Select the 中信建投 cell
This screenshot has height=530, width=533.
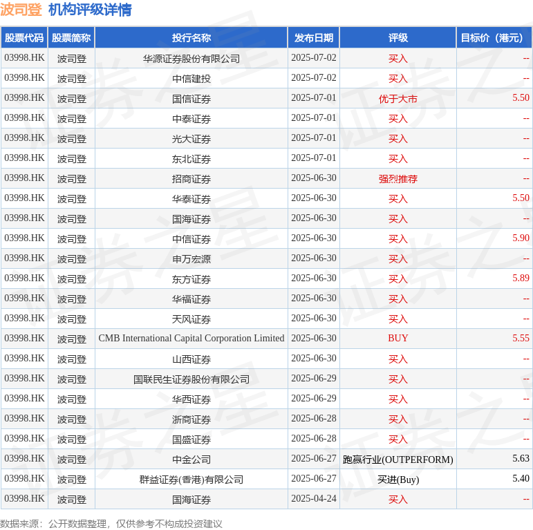[191, 79]
